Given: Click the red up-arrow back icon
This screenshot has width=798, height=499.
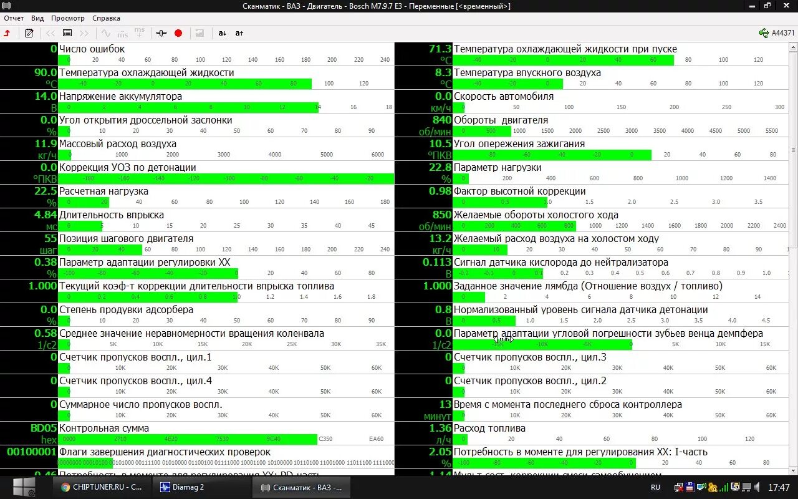Looking at the screenshot, I should [7, 33].
